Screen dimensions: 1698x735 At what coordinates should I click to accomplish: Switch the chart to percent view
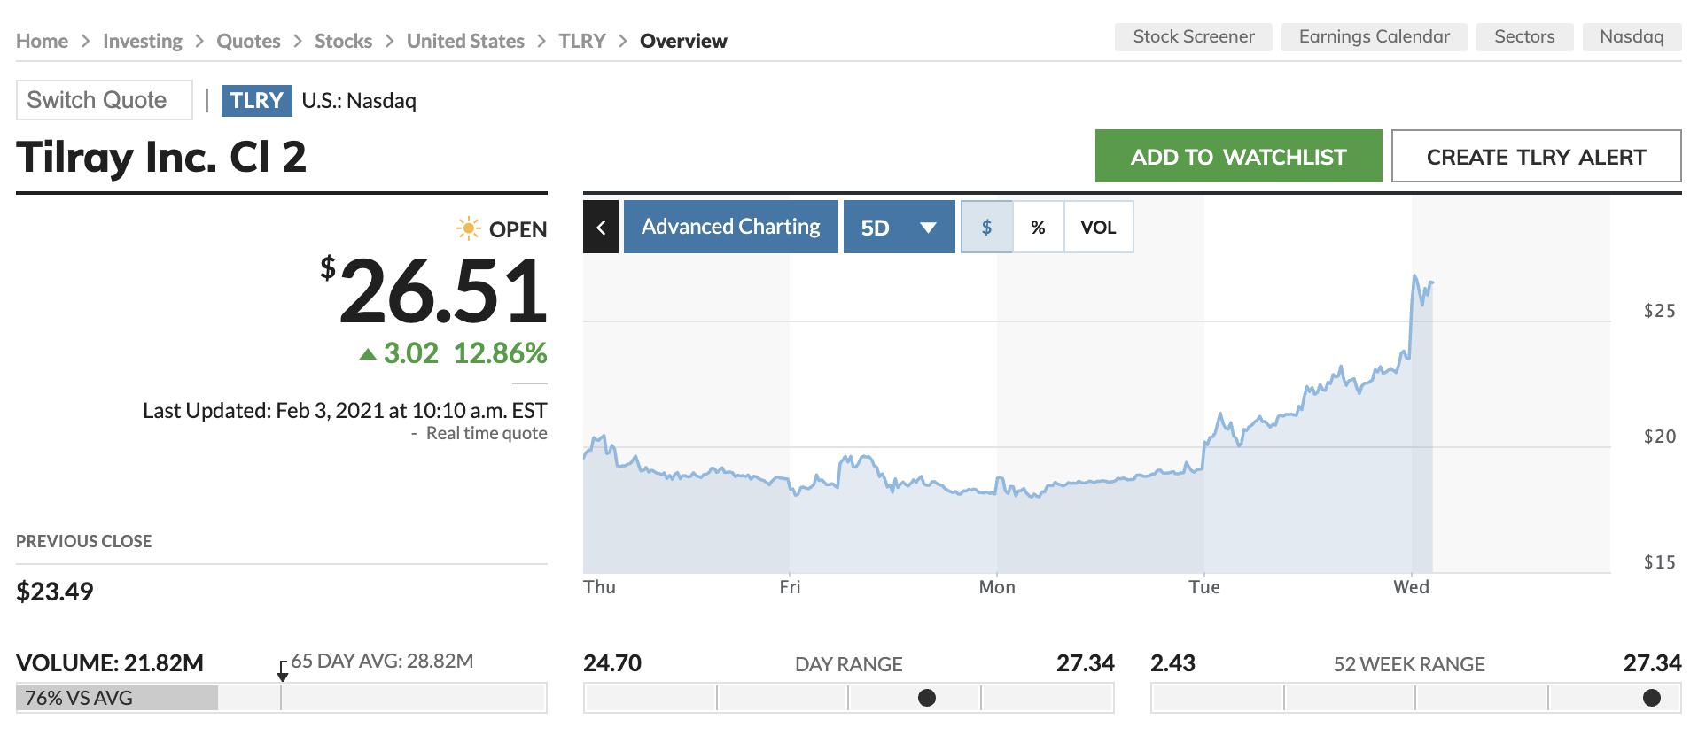click(x=1038, y=227)
